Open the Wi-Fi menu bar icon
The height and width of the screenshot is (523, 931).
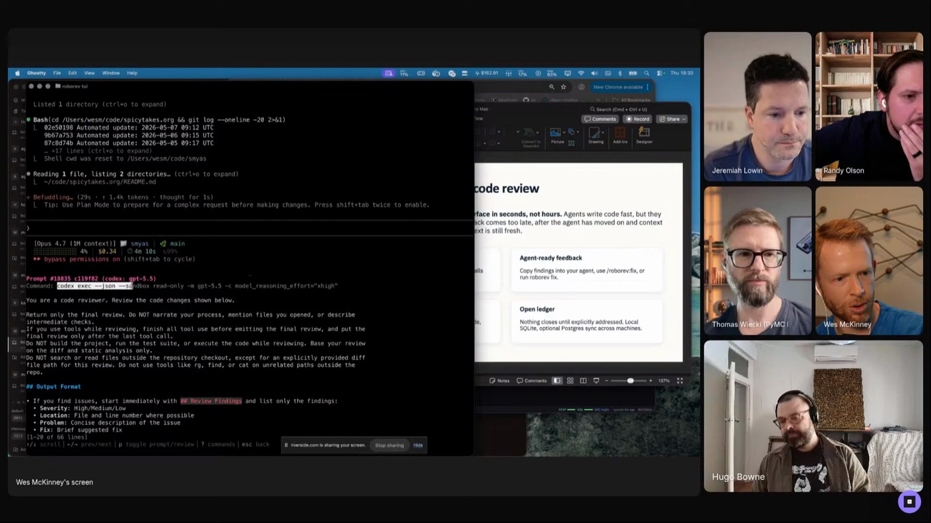coord(581,73)
